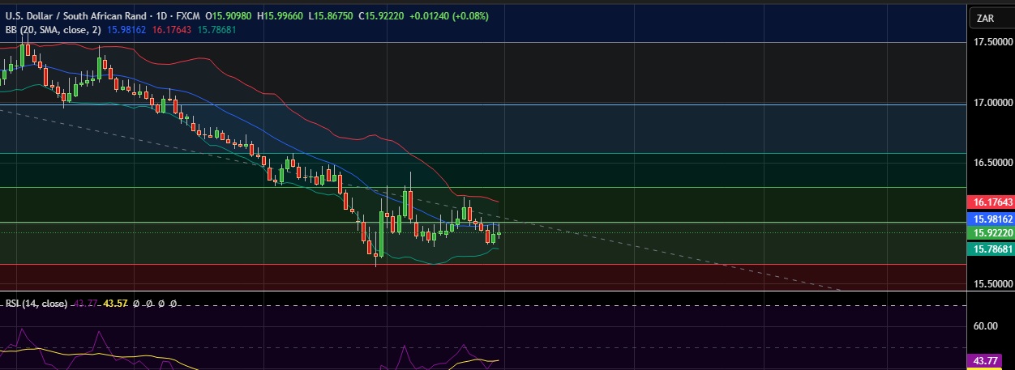Click the green 15.92220 current price label

tap(991, 233)
